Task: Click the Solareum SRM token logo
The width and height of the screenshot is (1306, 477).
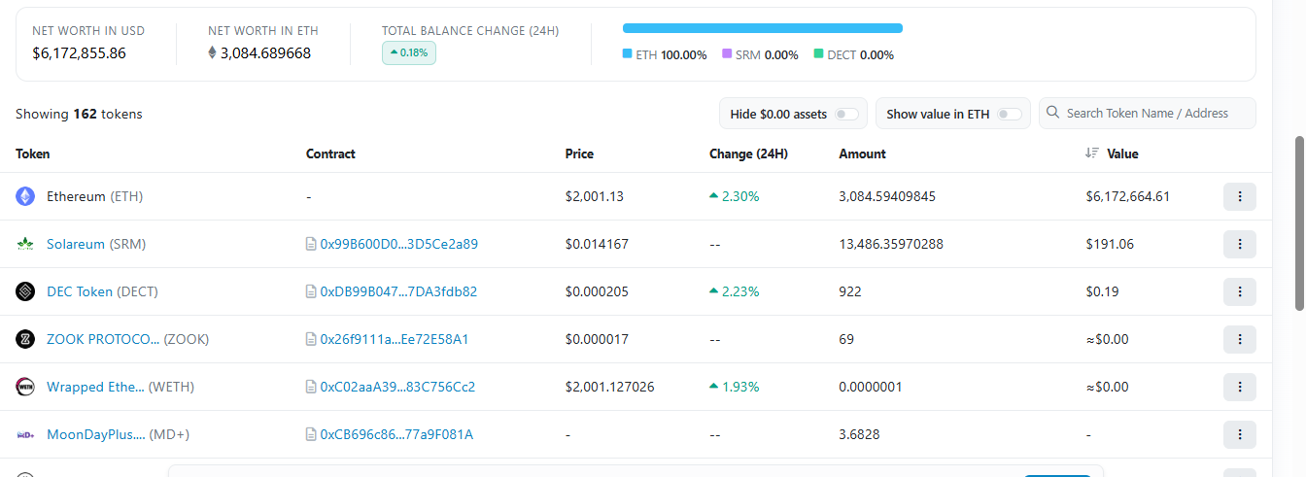Action: click(x=25, y=244)
